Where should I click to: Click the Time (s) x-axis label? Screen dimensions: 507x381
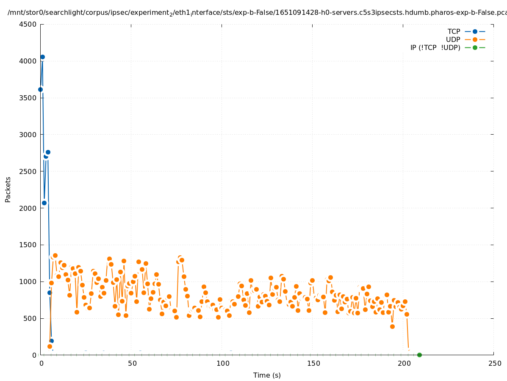[x=267, y=375]
